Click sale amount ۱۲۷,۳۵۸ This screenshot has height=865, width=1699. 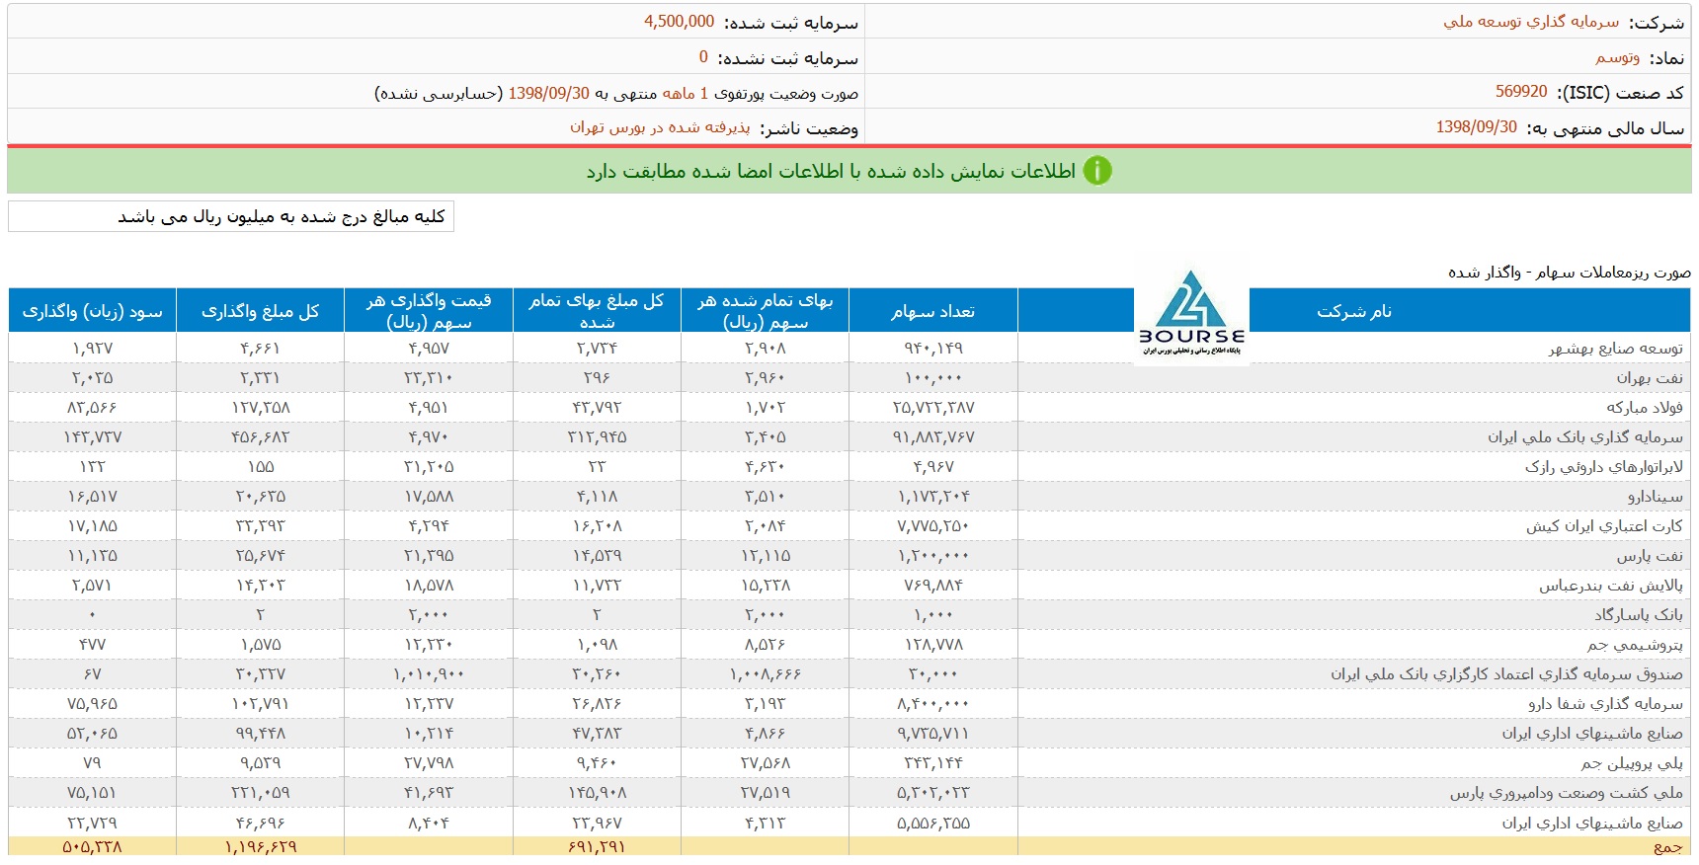pyautogui.click(x=261, y=408)
